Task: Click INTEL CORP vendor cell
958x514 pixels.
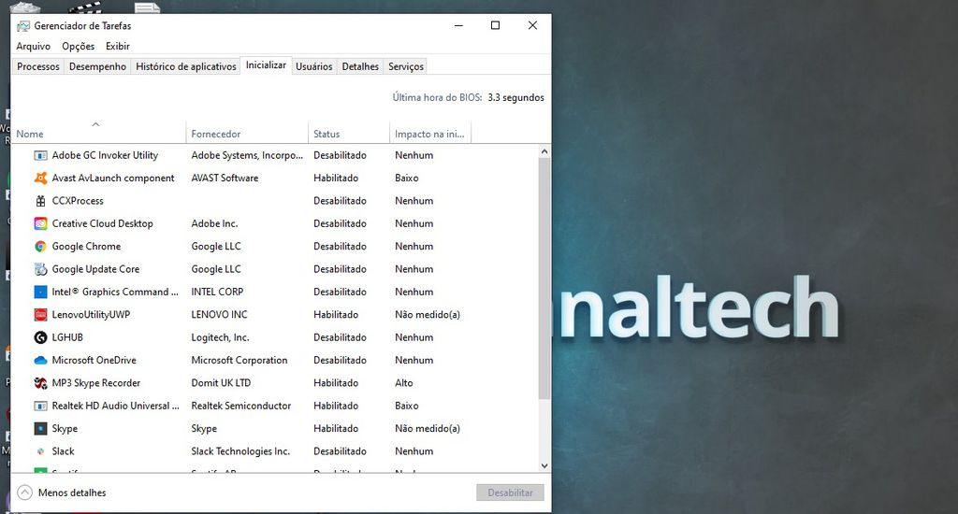Action: (x=217, y=292)
